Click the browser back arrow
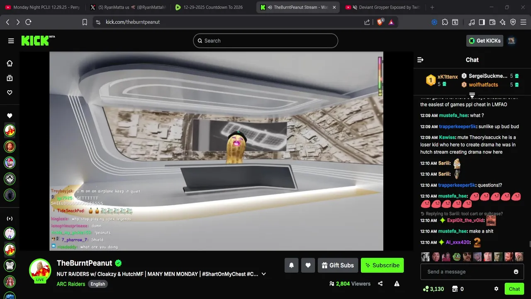This screenshot has width=531, height=299. coord(7,22)
